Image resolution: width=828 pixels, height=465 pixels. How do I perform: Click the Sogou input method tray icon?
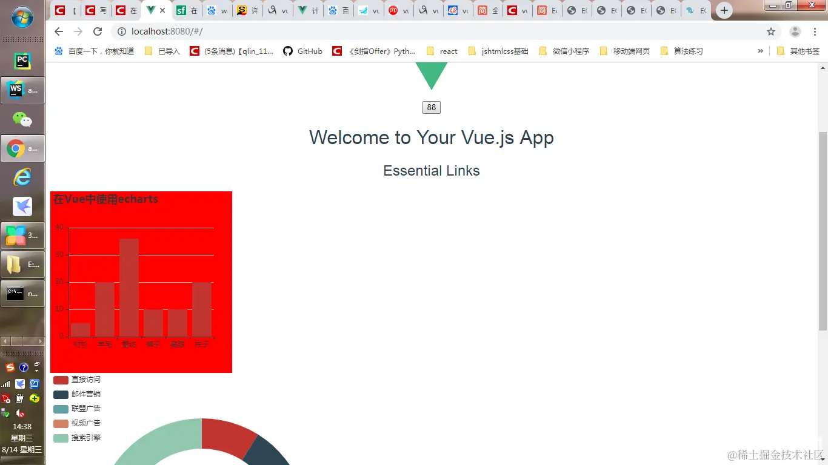(9, 368)
